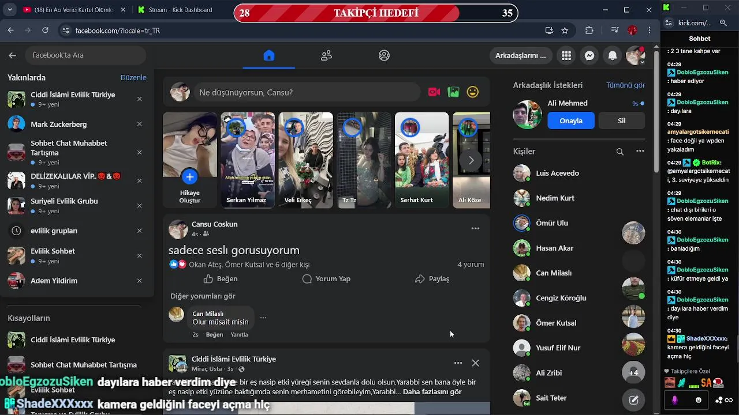Viewport: 739px width, 415px height.
Task: Search contacts in Kişiler
Action: pyautogui.click(x=619, y=152)
